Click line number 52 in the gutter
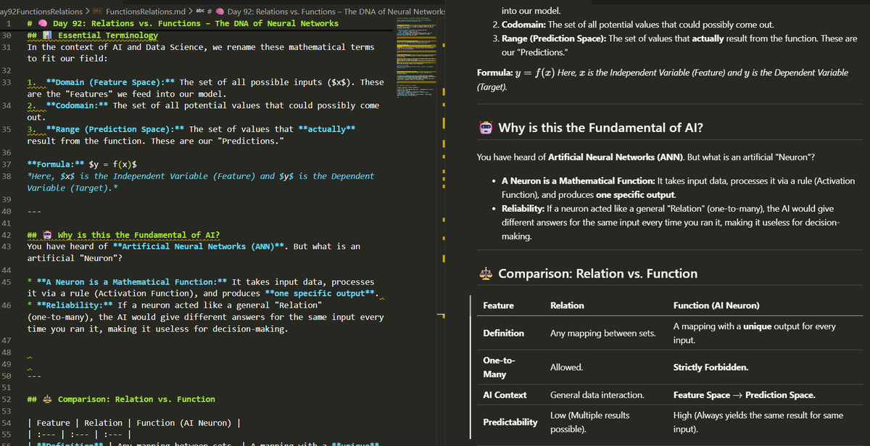Screen dimensions: 870x446 [x=7, y=399]
